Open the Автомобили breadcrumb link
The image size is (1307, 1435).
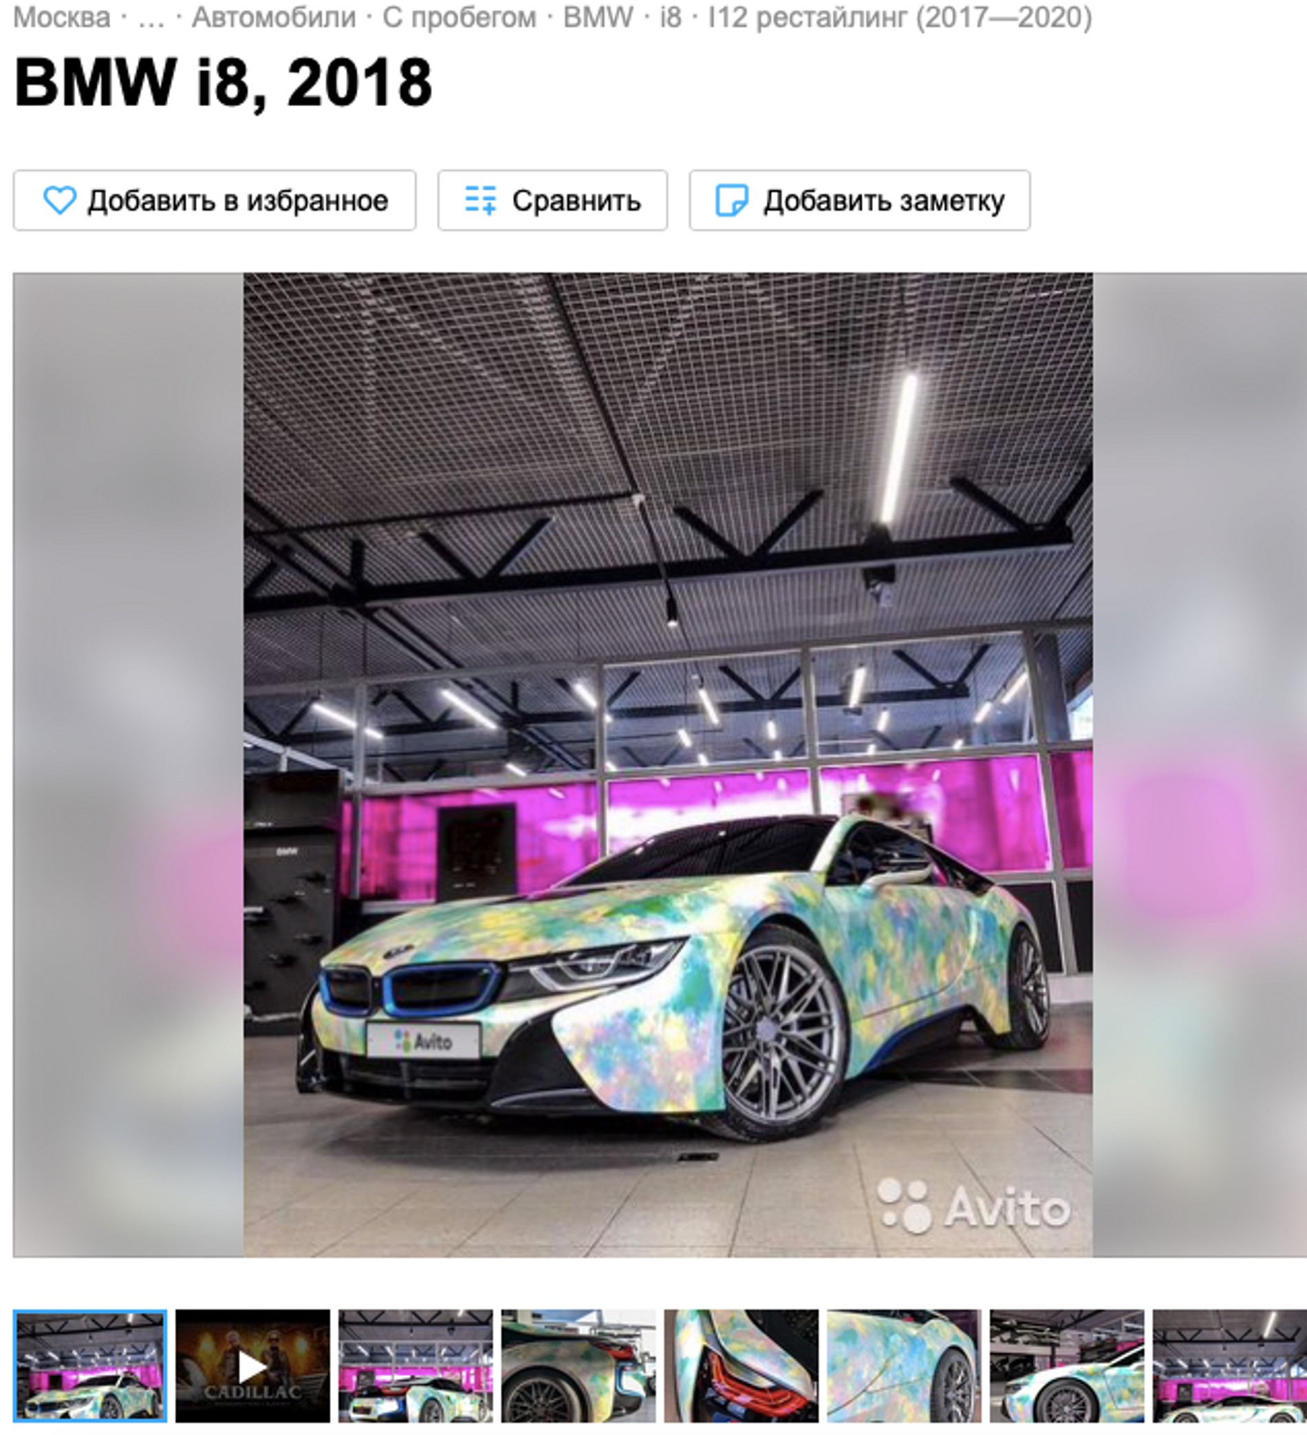tap(274, 17)
